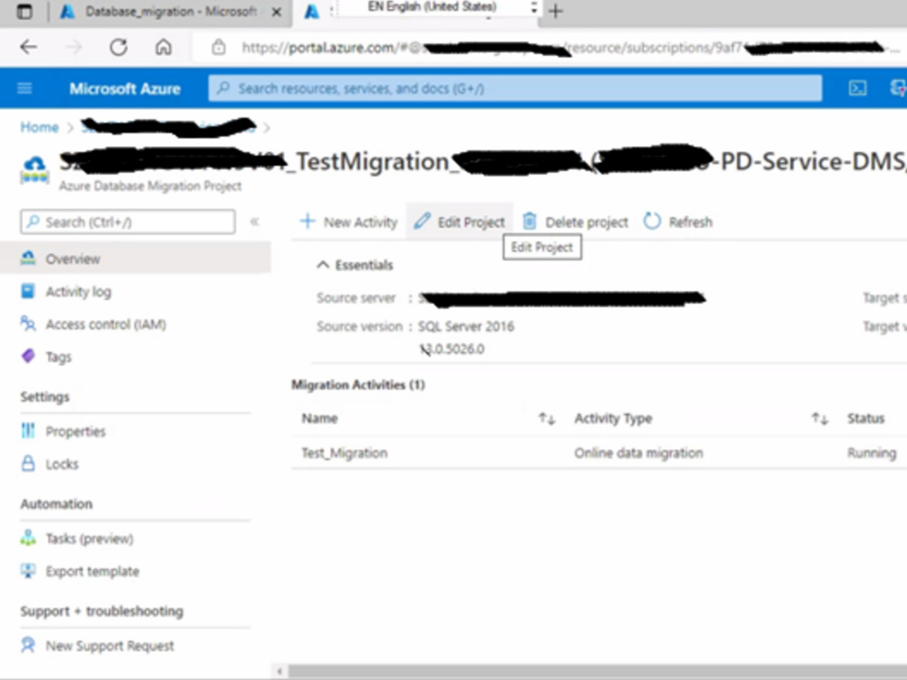Viewport: 907px width, 680px height.
Task: Open Cloud Shell from the header
Action: (x=857, y=88)
